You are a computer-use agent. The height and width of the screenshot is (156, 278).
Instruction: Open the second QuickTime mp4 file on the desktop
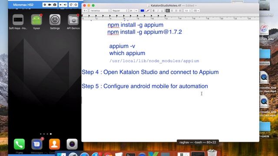pos(264,102)
